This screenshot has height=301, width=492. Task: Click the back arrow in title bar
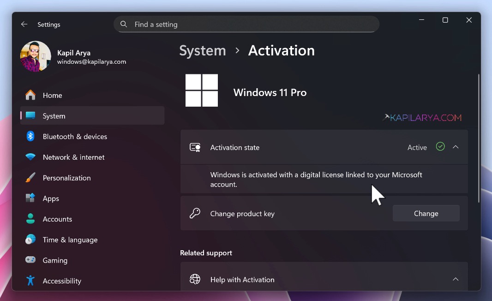pyautogui.click(x=24, y=24)
